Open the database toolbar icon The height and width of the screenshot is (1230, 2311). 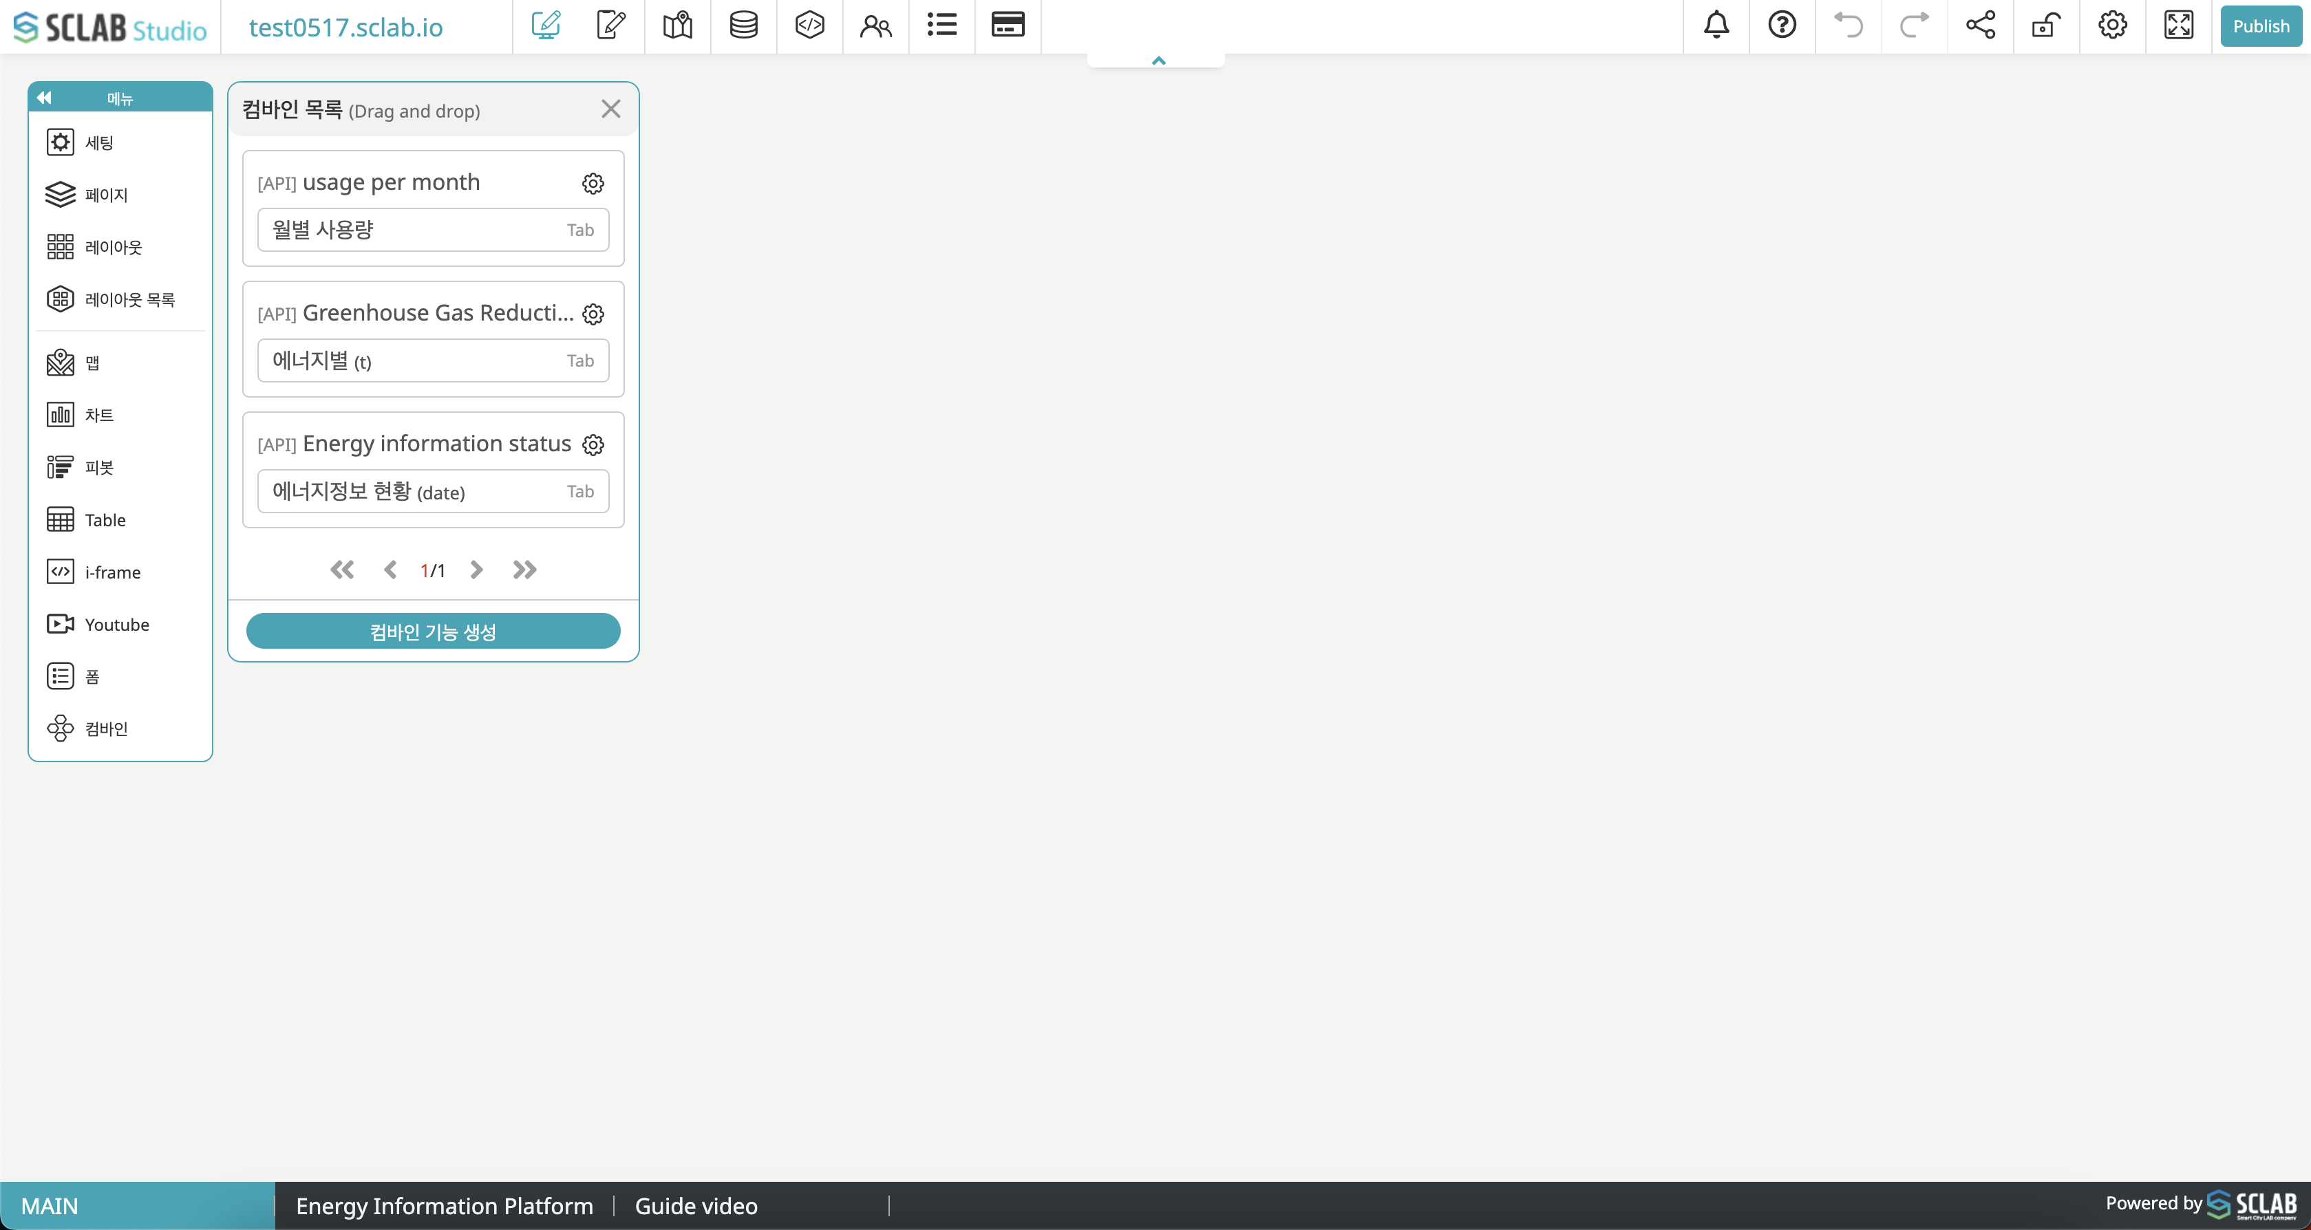tap(744, 25)
